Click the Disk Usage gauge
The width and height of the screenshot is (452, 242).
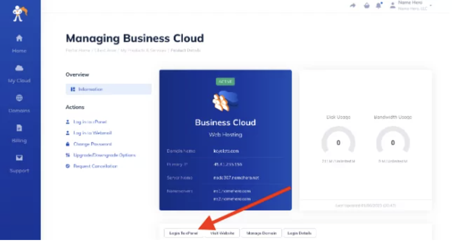[339, 140]
